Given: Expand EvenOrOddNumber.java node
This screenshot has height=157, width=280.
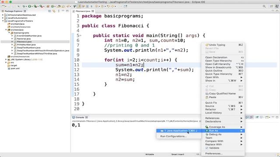Looking at the screenshot, I should click(x=12, y=36).
